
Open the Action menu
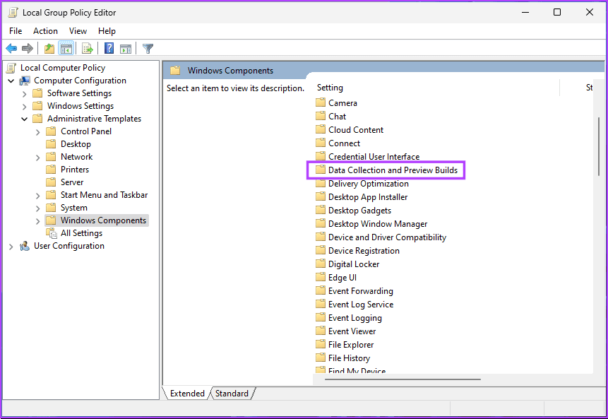(45, 31)
